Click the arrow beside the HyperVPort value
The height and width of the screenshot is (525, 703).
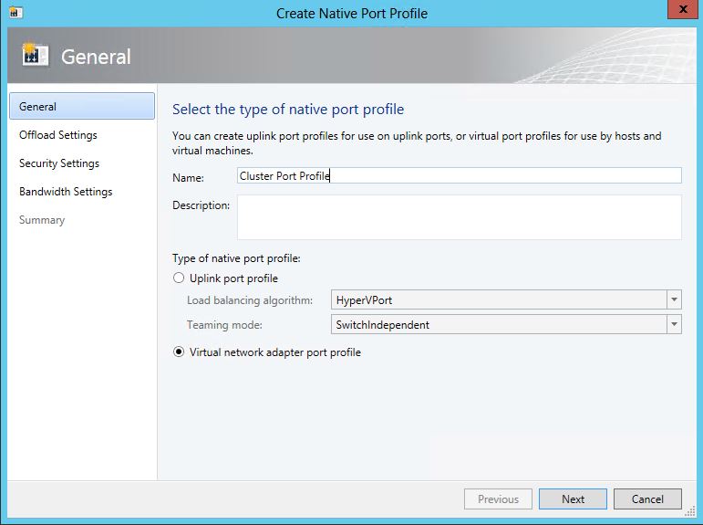(674, 300)
